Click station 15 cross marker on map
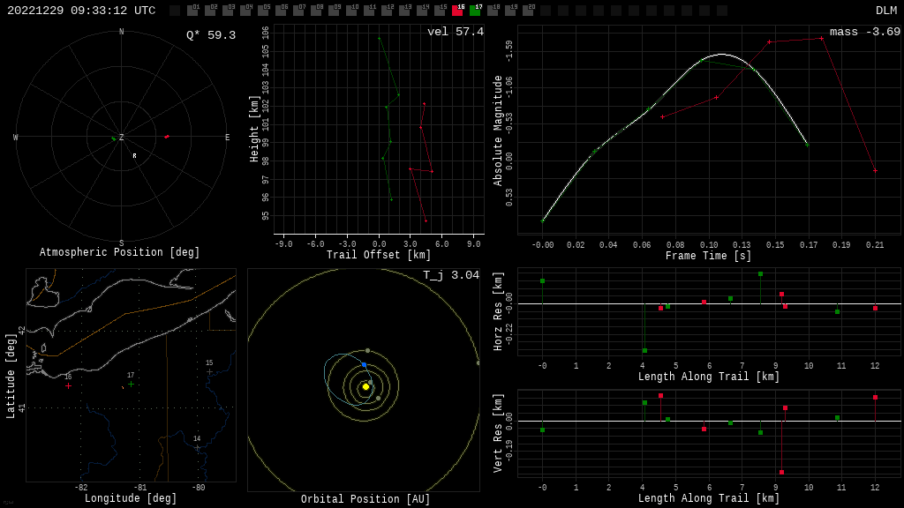The image size is (904, 508). [x=210, y=372]
